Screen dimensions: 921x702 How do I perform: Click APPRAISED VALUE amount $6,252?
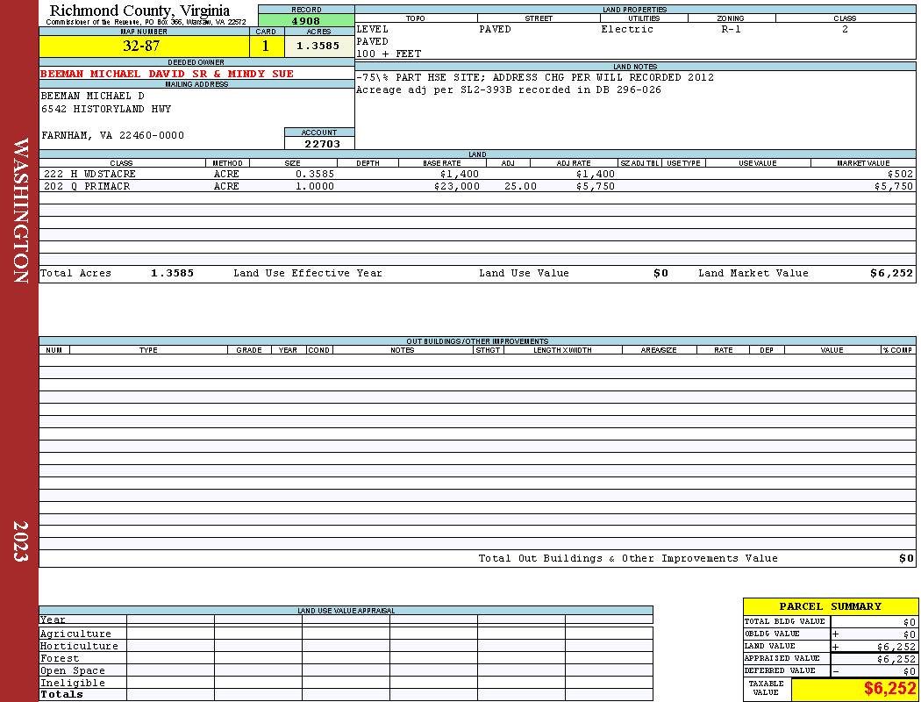[x=896, y=659]
